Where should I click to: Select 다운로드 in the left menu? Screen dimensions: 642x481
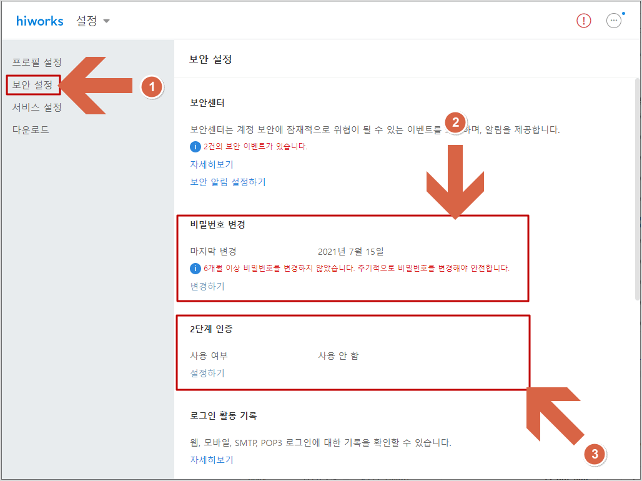point(29,129)
